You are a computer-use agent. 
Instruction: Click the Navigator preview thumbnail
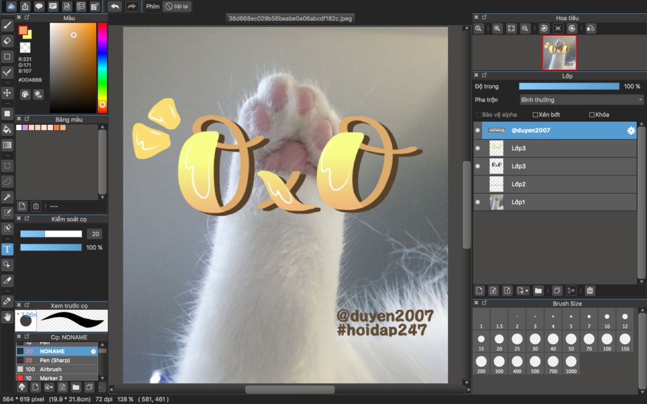(x=560, y=53)
